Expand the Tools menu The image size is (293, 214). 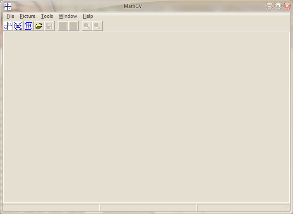[47, 16]
